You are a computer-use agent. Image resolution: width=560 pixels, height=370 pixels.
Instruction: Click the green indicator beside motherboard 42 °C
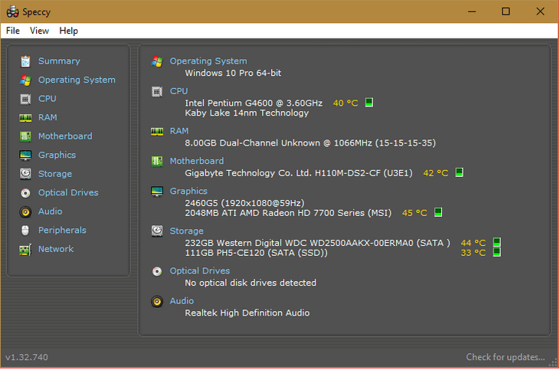[460, 173]
